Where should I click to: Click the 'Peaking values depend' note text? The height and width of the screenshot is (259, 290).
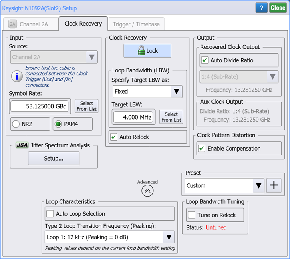(x=110, y=248)
